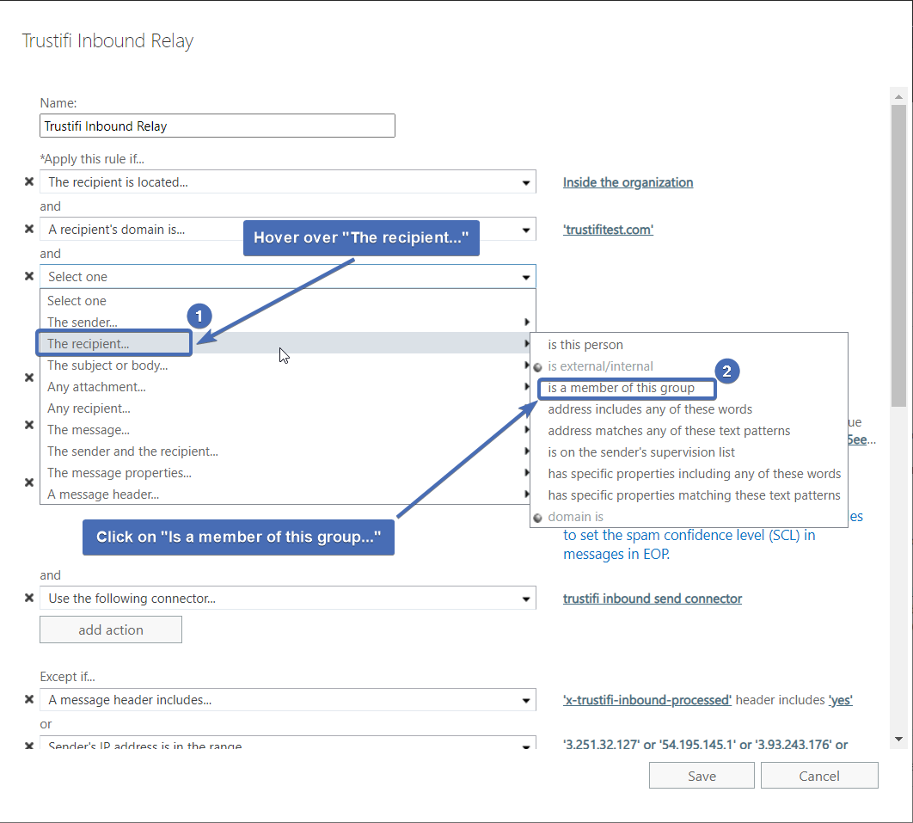Choose 'Select one' in the dropdown list

click(288, 300)
